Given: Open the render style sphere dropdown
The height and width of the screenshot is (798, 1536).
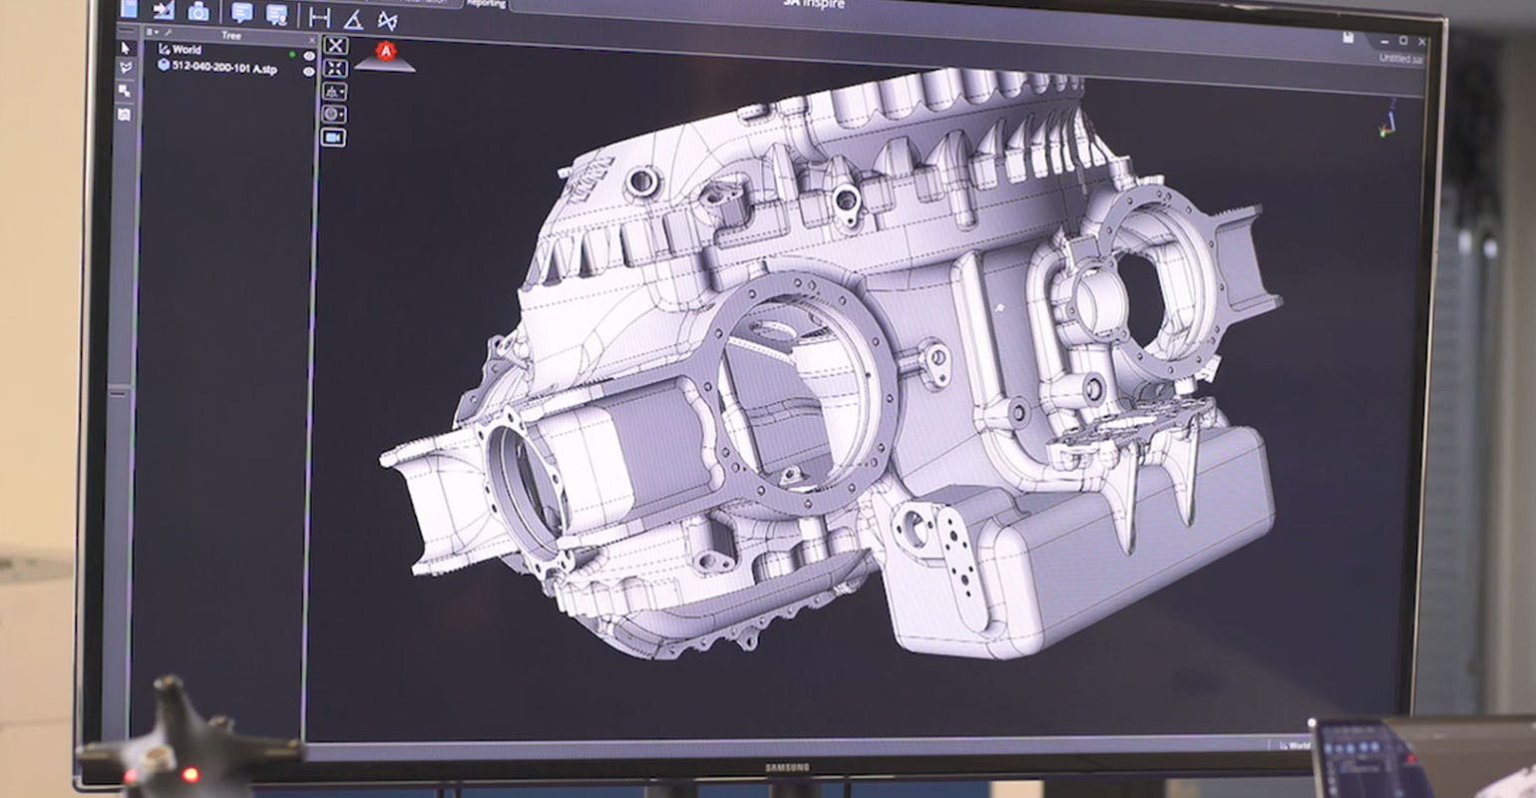Looking at the screenshot, I should click(334, 114).
